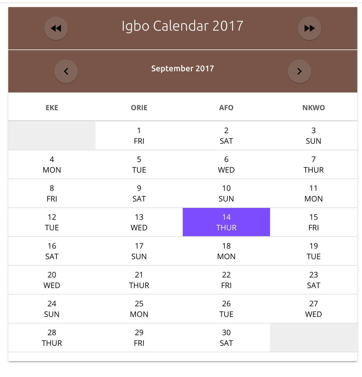Choose date 10 SUN
Viewport: 362px width, 377px height.
click(226, 194)
